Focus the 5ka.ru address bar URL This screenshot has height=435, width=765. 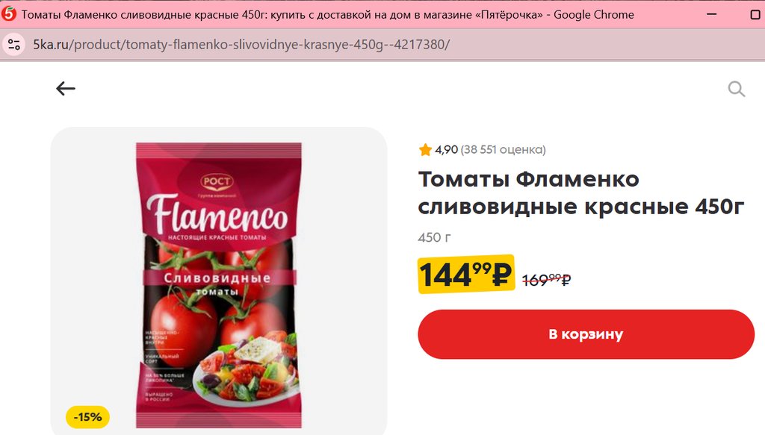click(241, 45)
